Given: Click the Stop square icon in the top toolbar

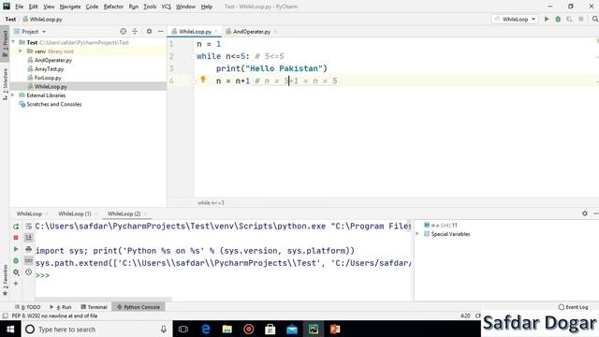Looking at the screenshot, I should pos(581,19).
